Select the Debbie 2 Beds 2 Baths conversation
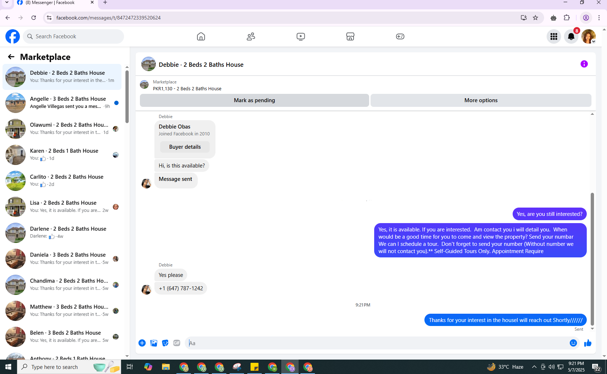 [62, 77]
